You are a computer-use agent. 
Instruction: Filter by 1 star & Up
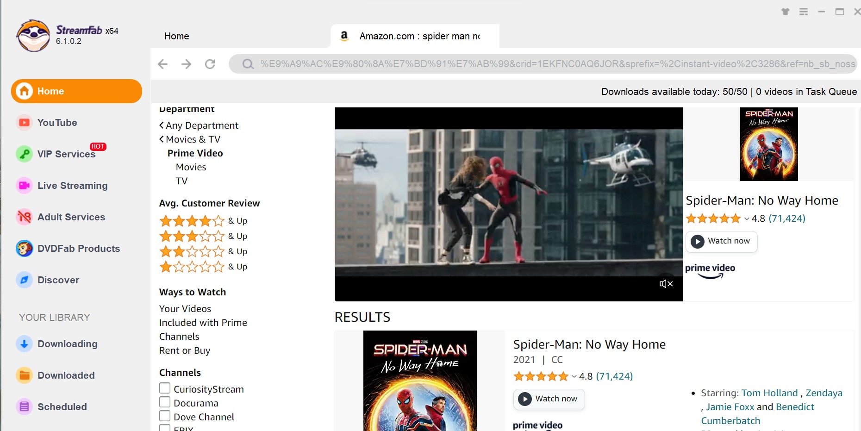203,267
